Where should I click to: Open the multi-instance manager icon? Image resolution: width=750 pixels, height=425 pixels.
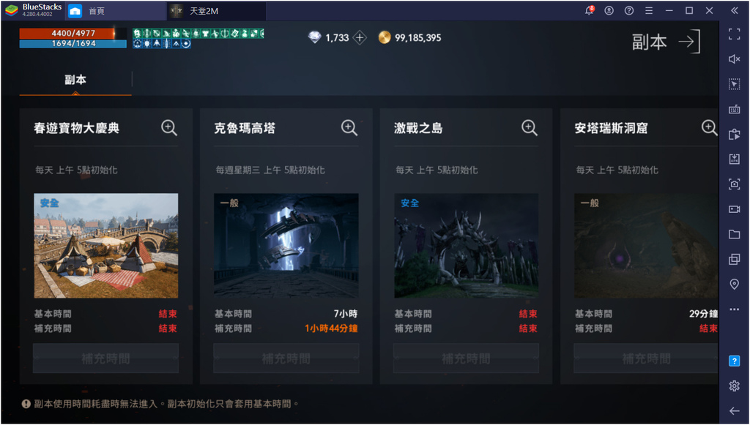(x=734, y=259)
